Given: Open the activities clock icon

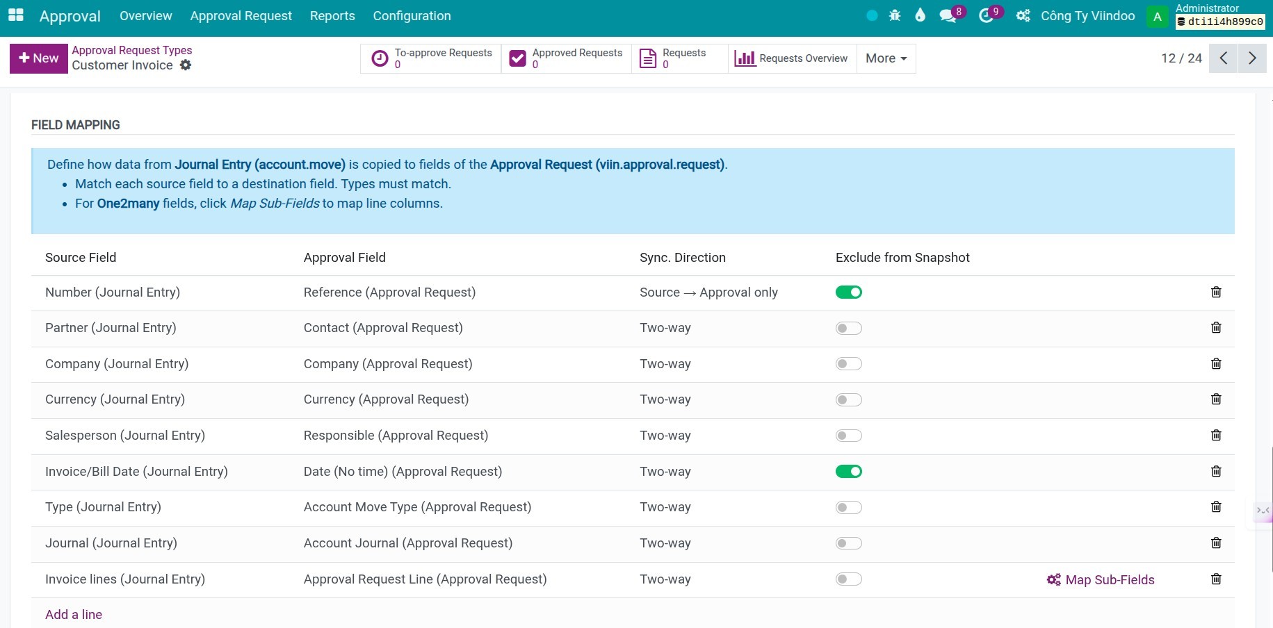Looking at the screenshot, I should tap(986, 15).
